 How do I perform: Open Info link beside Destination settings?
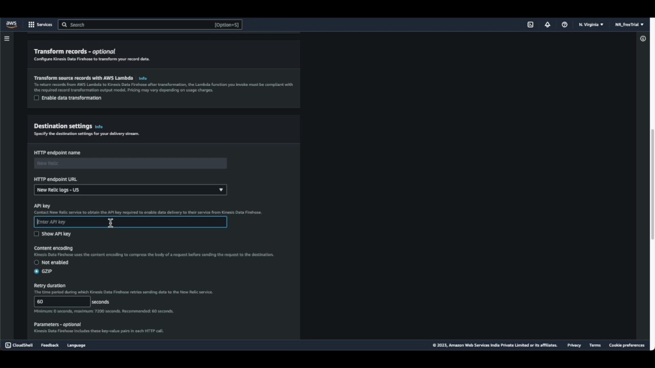pyautogui.click(x=99, y=127)
